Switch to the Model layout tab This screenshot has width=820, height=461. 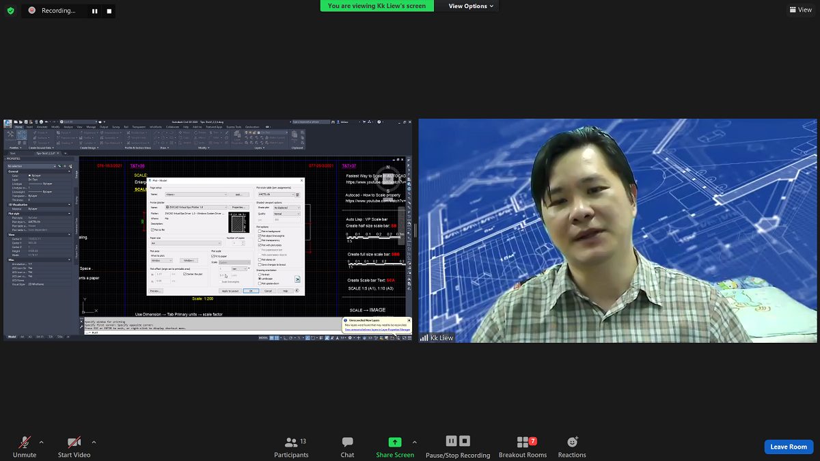(12, 337)
